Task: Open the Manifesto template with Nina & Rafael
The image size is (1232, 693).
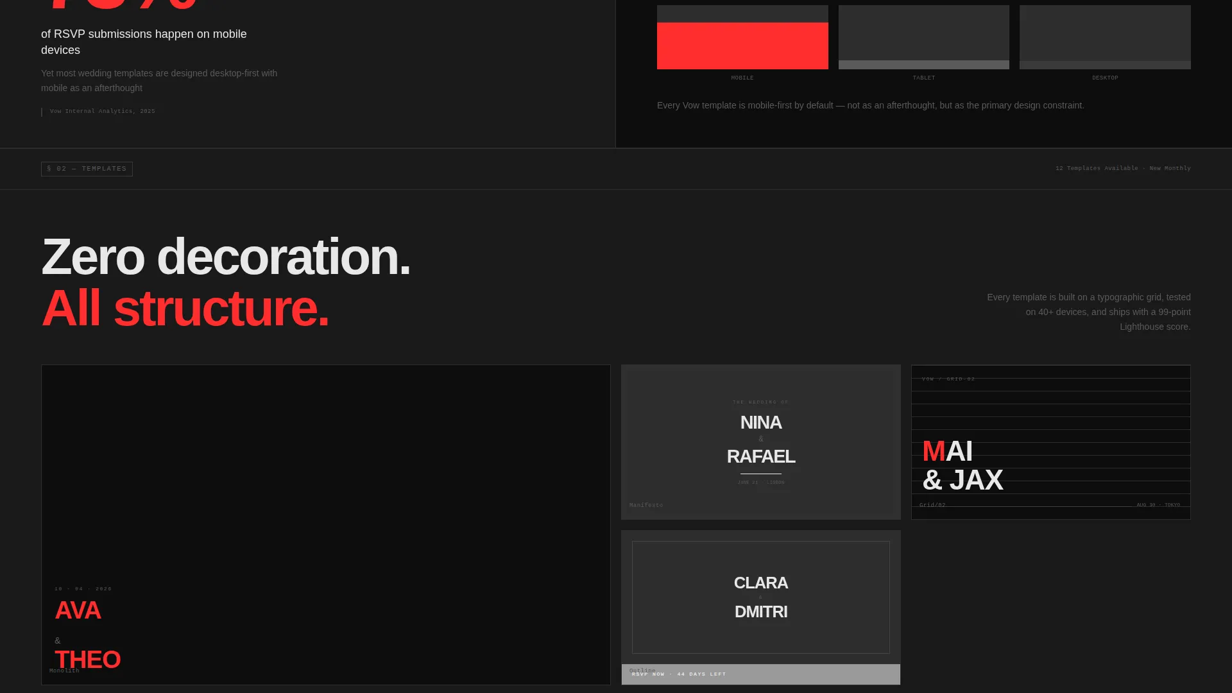Action: pyautogui.click(x=761, y=442)
